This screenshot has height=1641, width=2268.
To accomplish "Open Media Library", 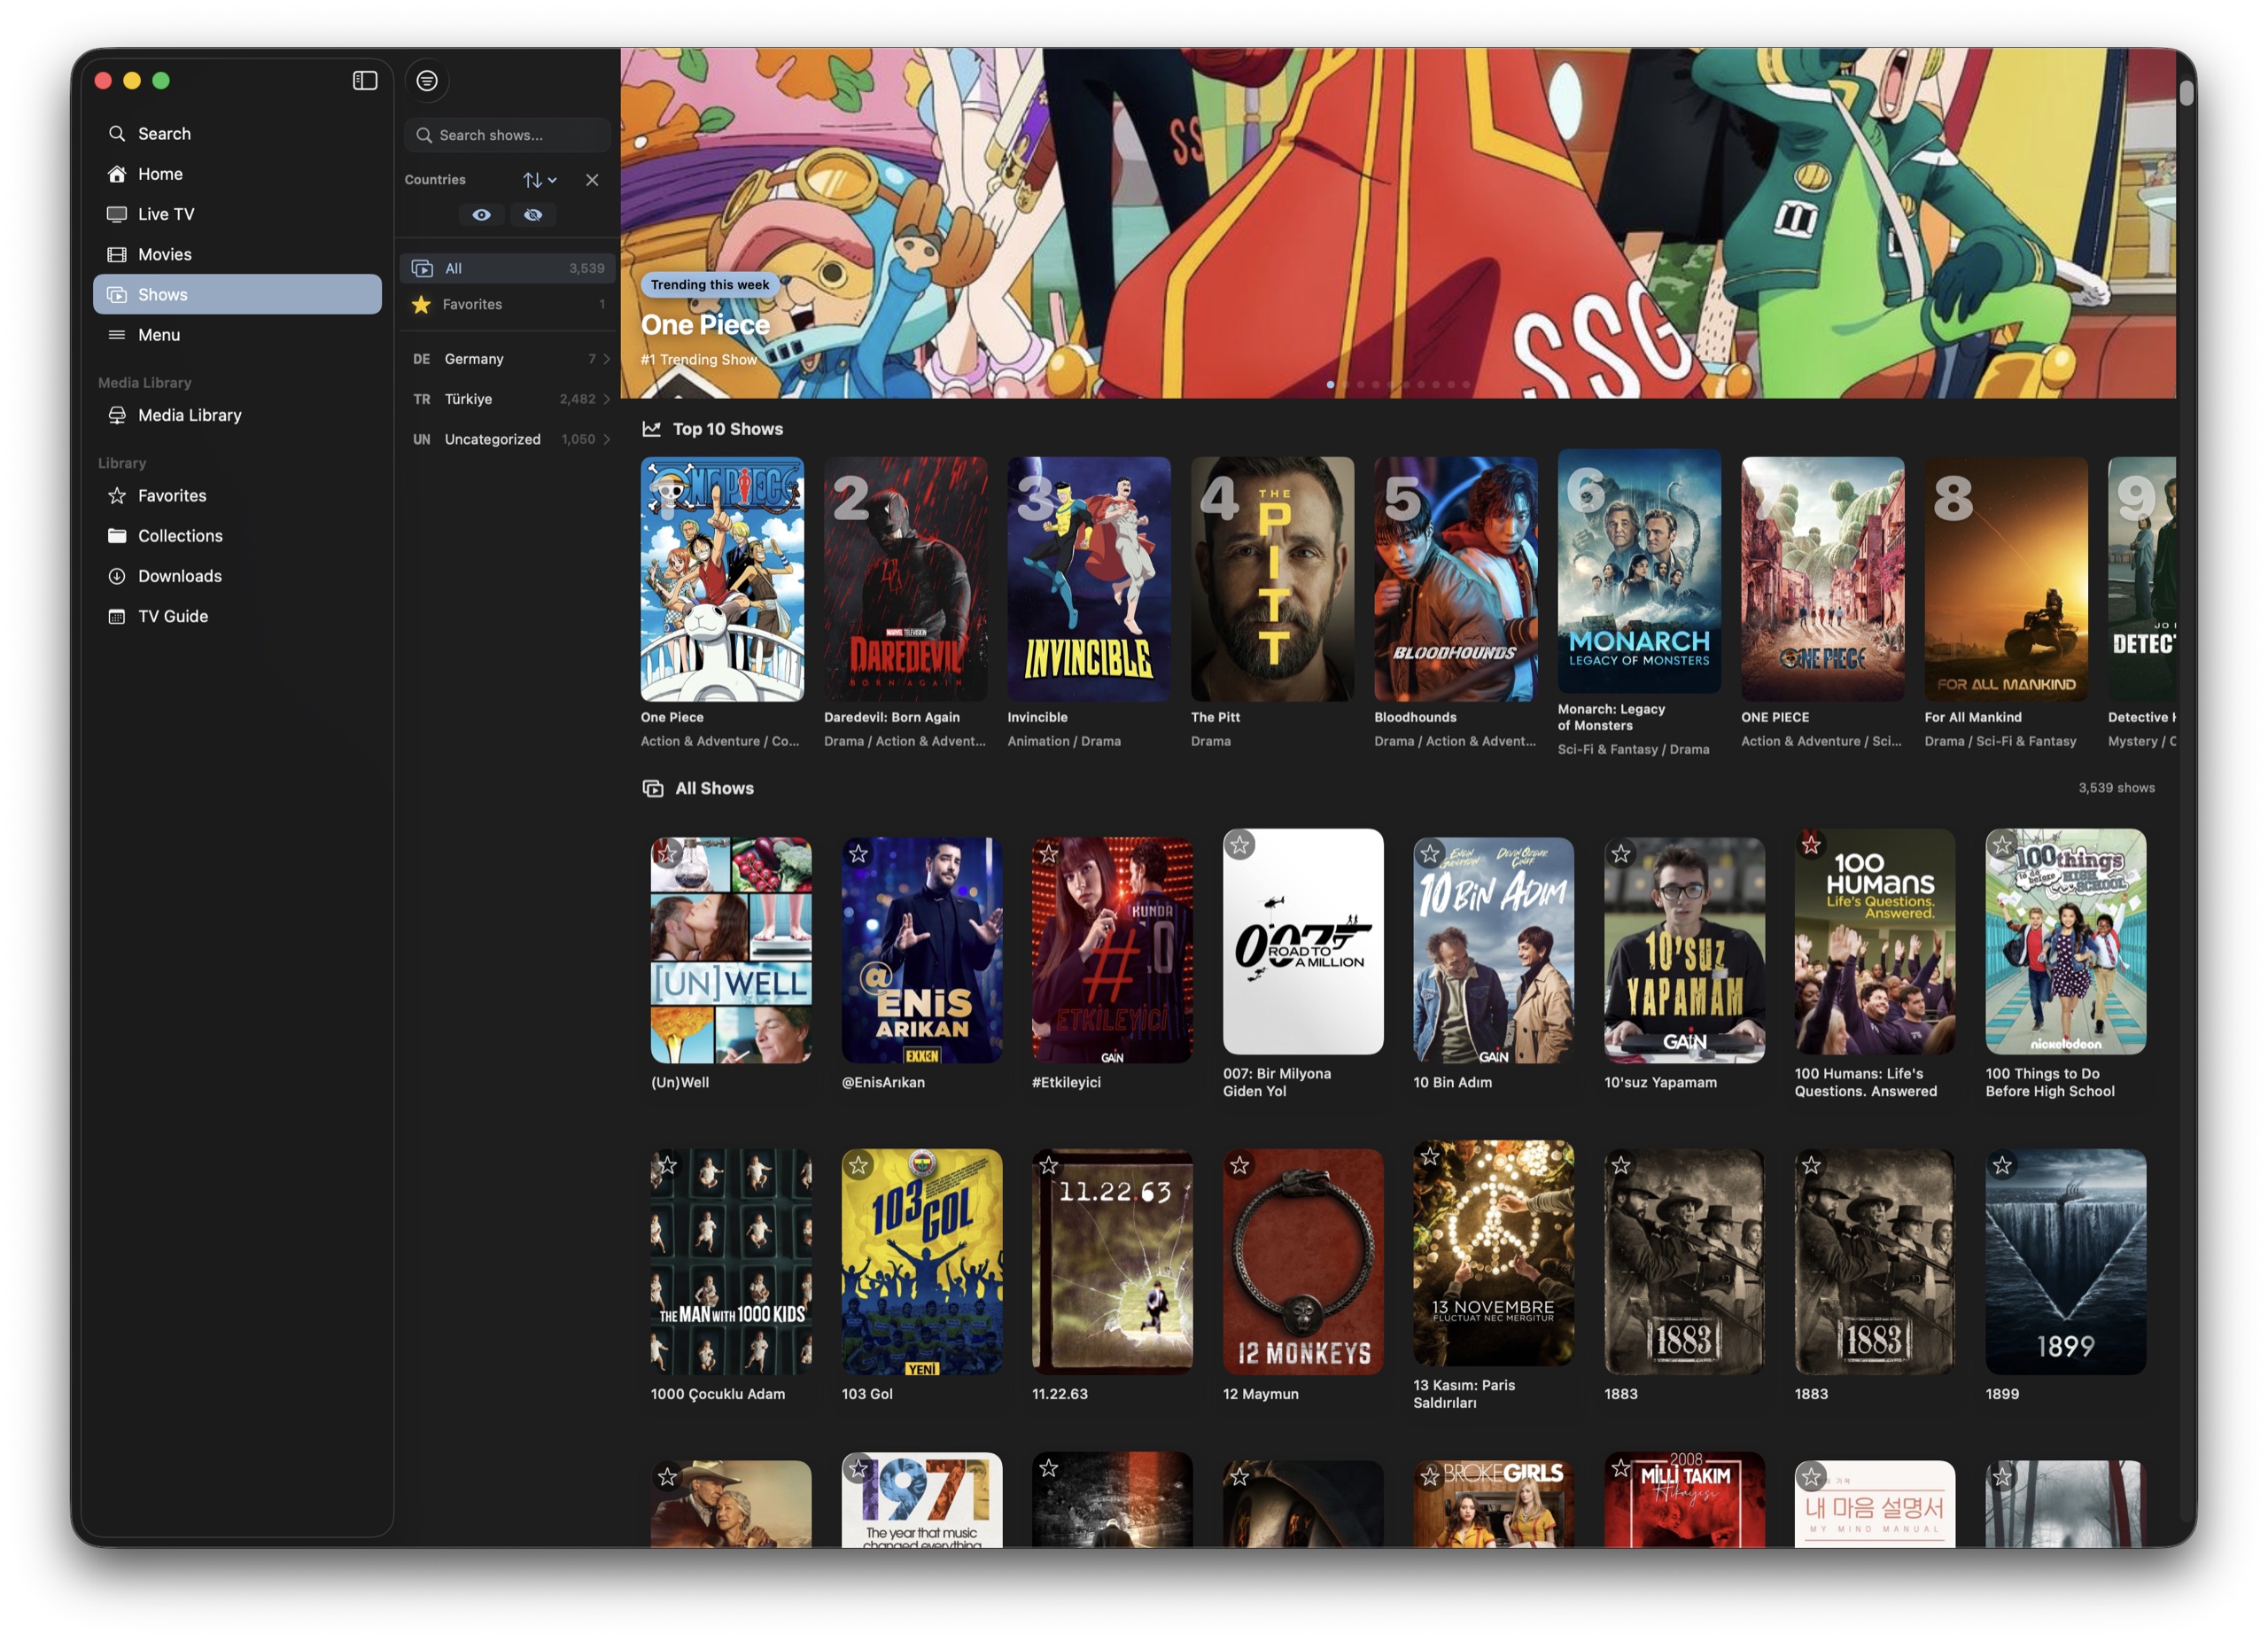I will click(237, 415).
